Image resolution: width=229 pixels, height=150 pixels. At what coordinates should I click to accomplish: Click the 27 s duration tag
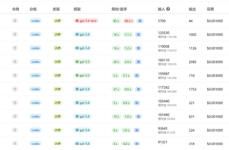click(x=116, y=89)
